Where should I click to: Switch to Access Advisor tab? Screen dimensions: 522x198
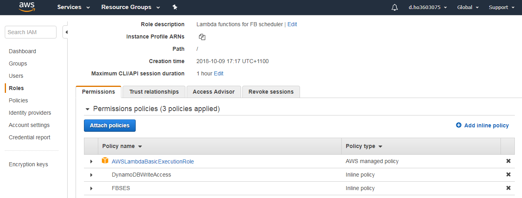(x=214, y=92)
